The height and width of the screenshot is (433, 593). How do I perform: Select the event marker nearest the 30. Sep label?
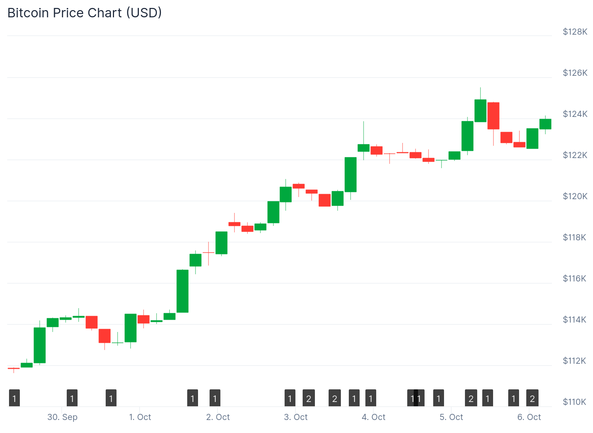point(72,398)
